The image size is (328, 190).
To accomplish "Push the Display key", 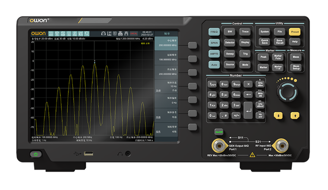I will (x=245, y=43).
